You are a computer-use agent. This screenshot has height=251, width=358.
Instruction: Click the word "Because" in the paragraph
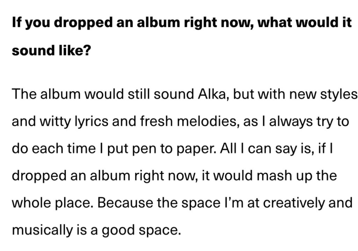click(125, 203)
